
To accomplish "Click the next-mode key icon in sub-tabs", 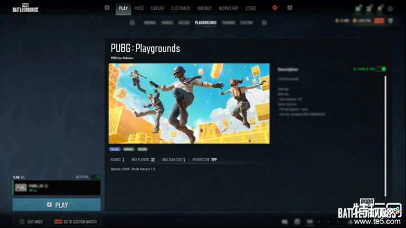I will (x=264, y=23).
